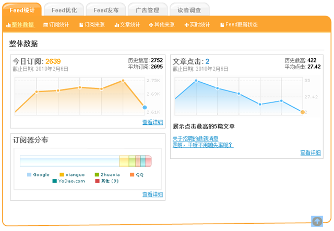Click the 订阅来源 page icon
The height and width of the screenshot is (231, 334).
(81, 25)
